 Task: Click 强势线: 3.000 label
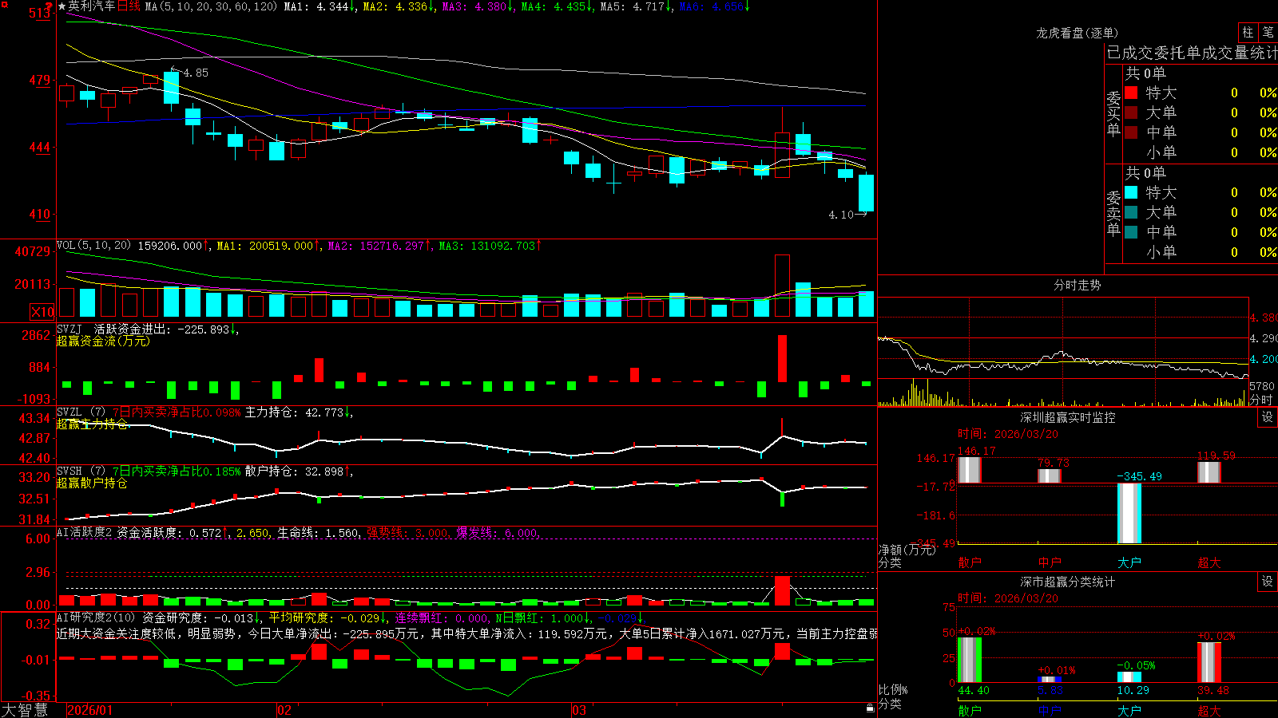coord(407,532)
